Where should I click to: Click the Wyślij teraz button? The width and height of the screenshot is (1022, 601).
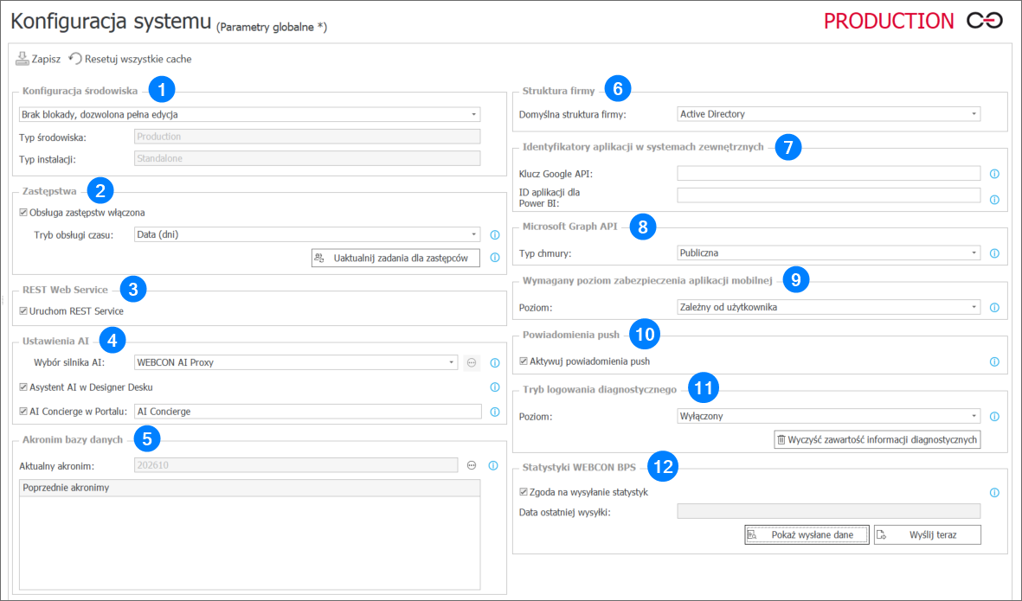(927, 534)
